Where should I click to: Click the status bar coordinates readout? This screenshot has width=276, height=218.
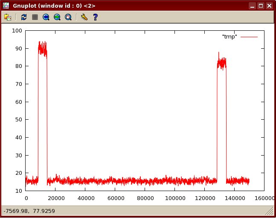click(29, 211)
